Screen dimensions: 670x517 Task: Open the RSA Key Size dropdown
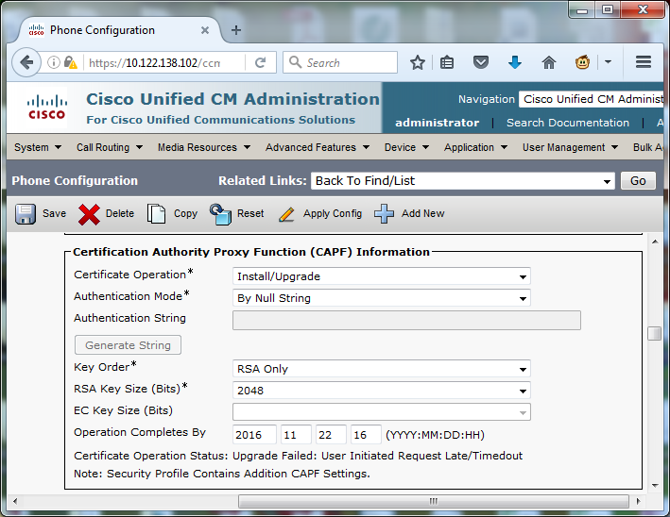(382, 391)
